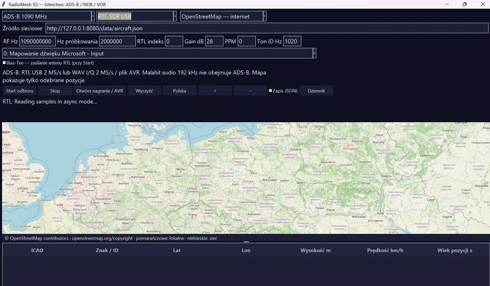Close the RadioMesh IQ window
The height and width of the screenshot is (286, 490).
pos(482,5)
